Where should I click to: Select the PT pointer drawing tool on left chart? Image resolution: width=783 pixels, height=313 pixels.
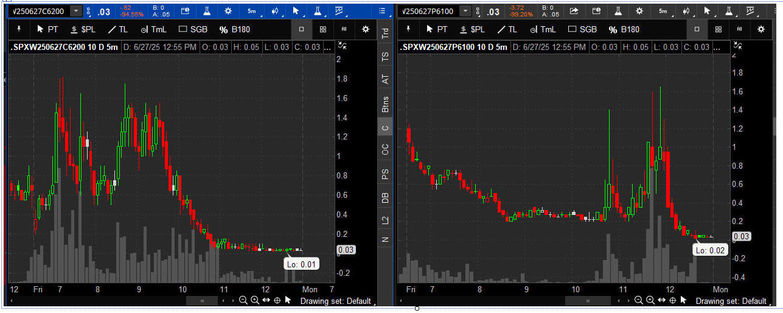(x=47, y=29)
